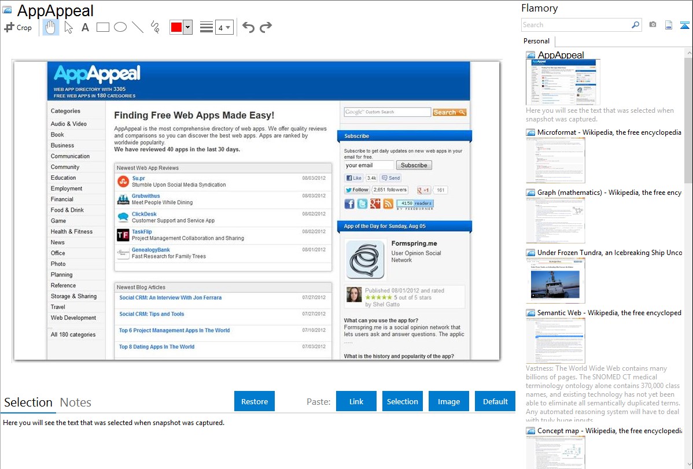
Task: Click the selection text in the bottom panel
Action: tap(113, 423)
